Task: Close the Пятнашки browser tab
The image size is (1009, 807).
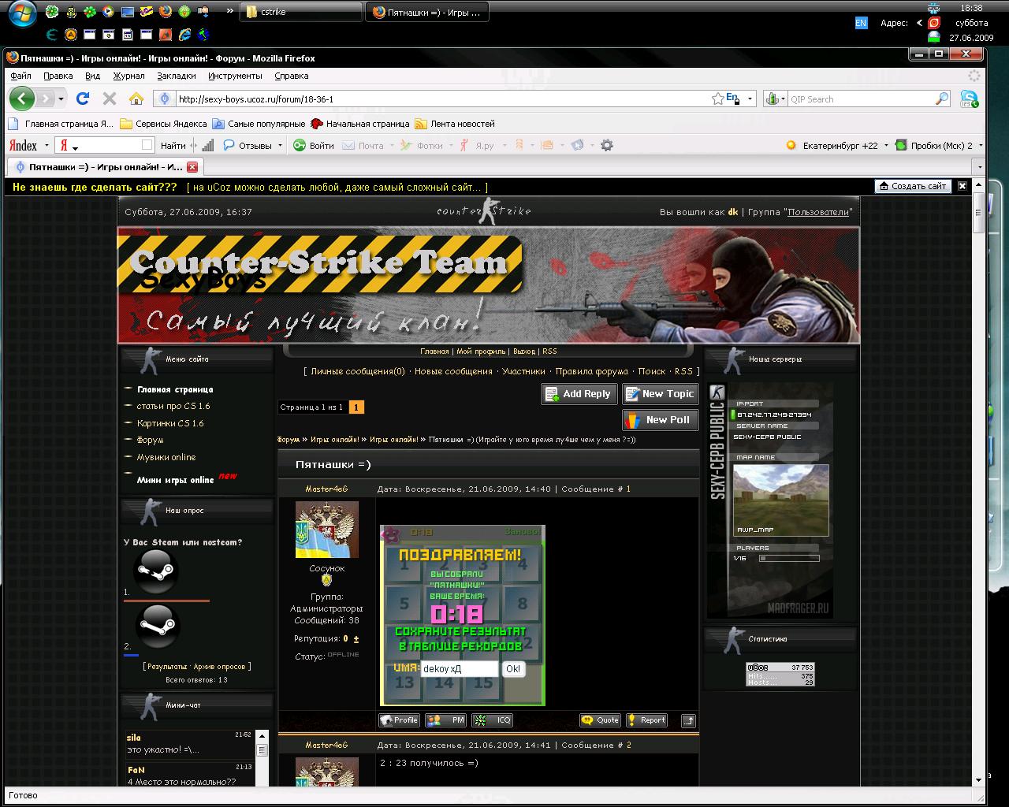Action: pos(192,167)
